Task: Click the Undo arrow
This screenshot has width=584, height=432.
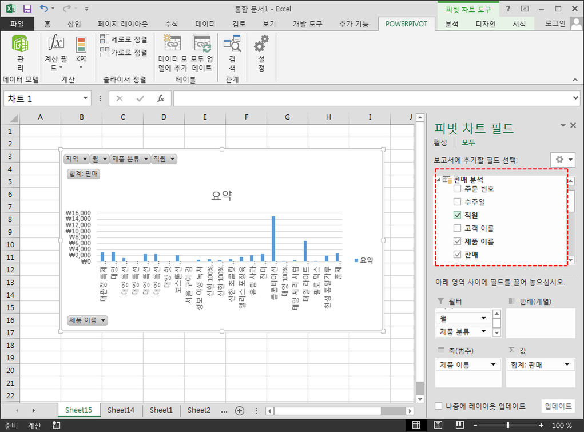Action: [x=44, y=8]
